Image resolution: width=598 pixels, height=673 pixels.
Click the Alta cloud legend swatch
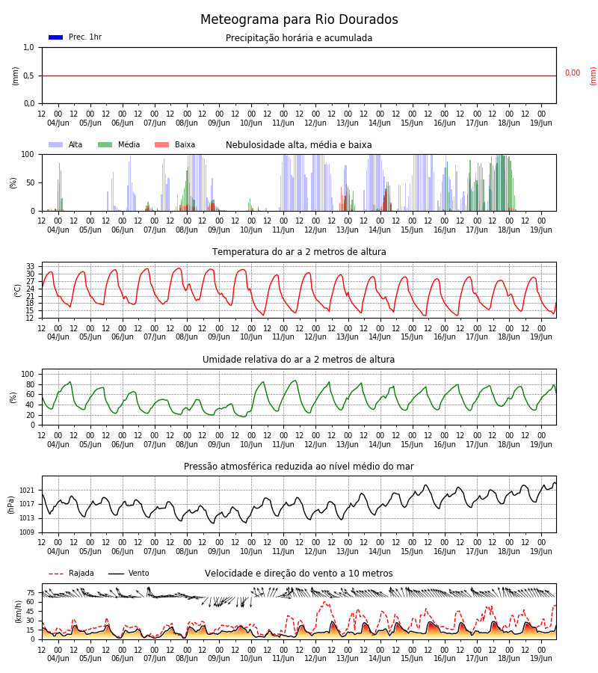56,144
